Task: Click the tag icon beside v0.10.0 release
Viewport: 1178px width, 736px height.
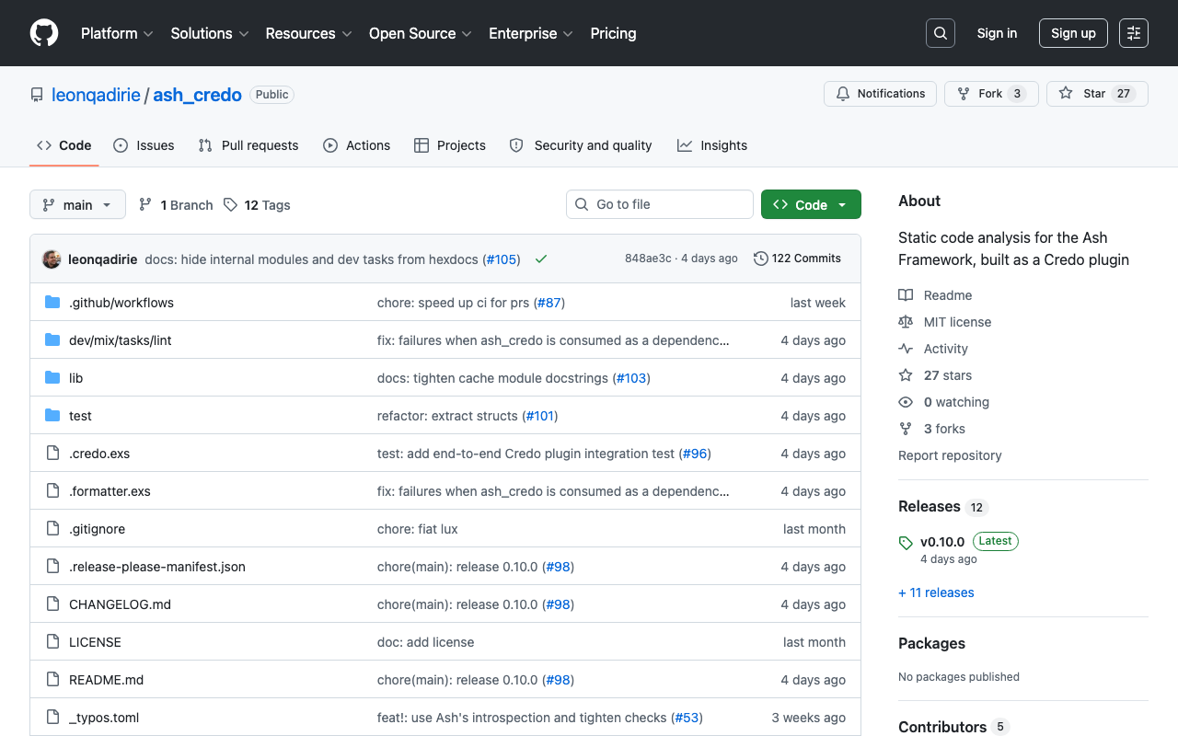Action: (906, 543)
